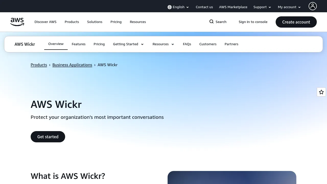
Task: Open the My account dropdown
Action: (289, 7)
